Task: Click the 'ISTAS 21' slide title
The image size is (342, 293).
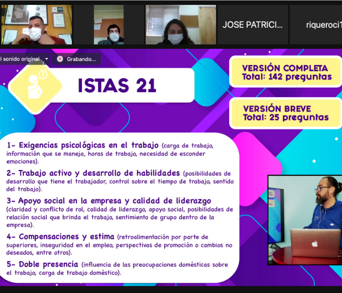Action: click(x=117, y=85)
